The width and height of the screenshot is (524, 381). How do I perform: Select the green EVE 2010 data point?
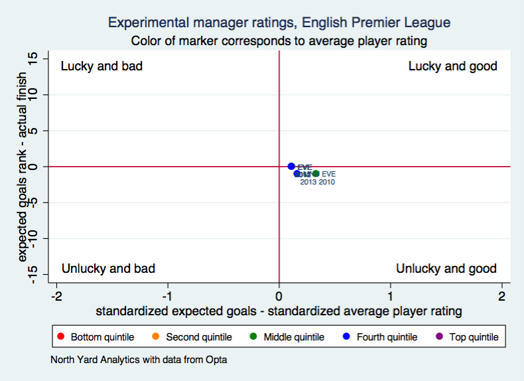tap(316, 173)
